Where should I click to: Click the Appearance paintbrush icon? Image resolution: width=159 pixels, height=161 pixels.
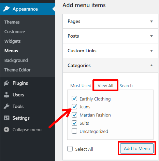6,9
